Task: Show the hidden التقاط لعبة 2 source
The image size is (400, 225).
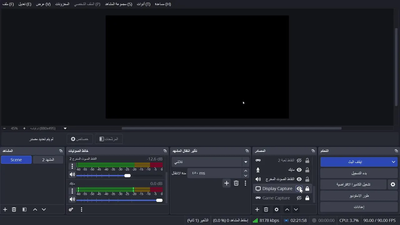Action: click(x=299, y=160)
